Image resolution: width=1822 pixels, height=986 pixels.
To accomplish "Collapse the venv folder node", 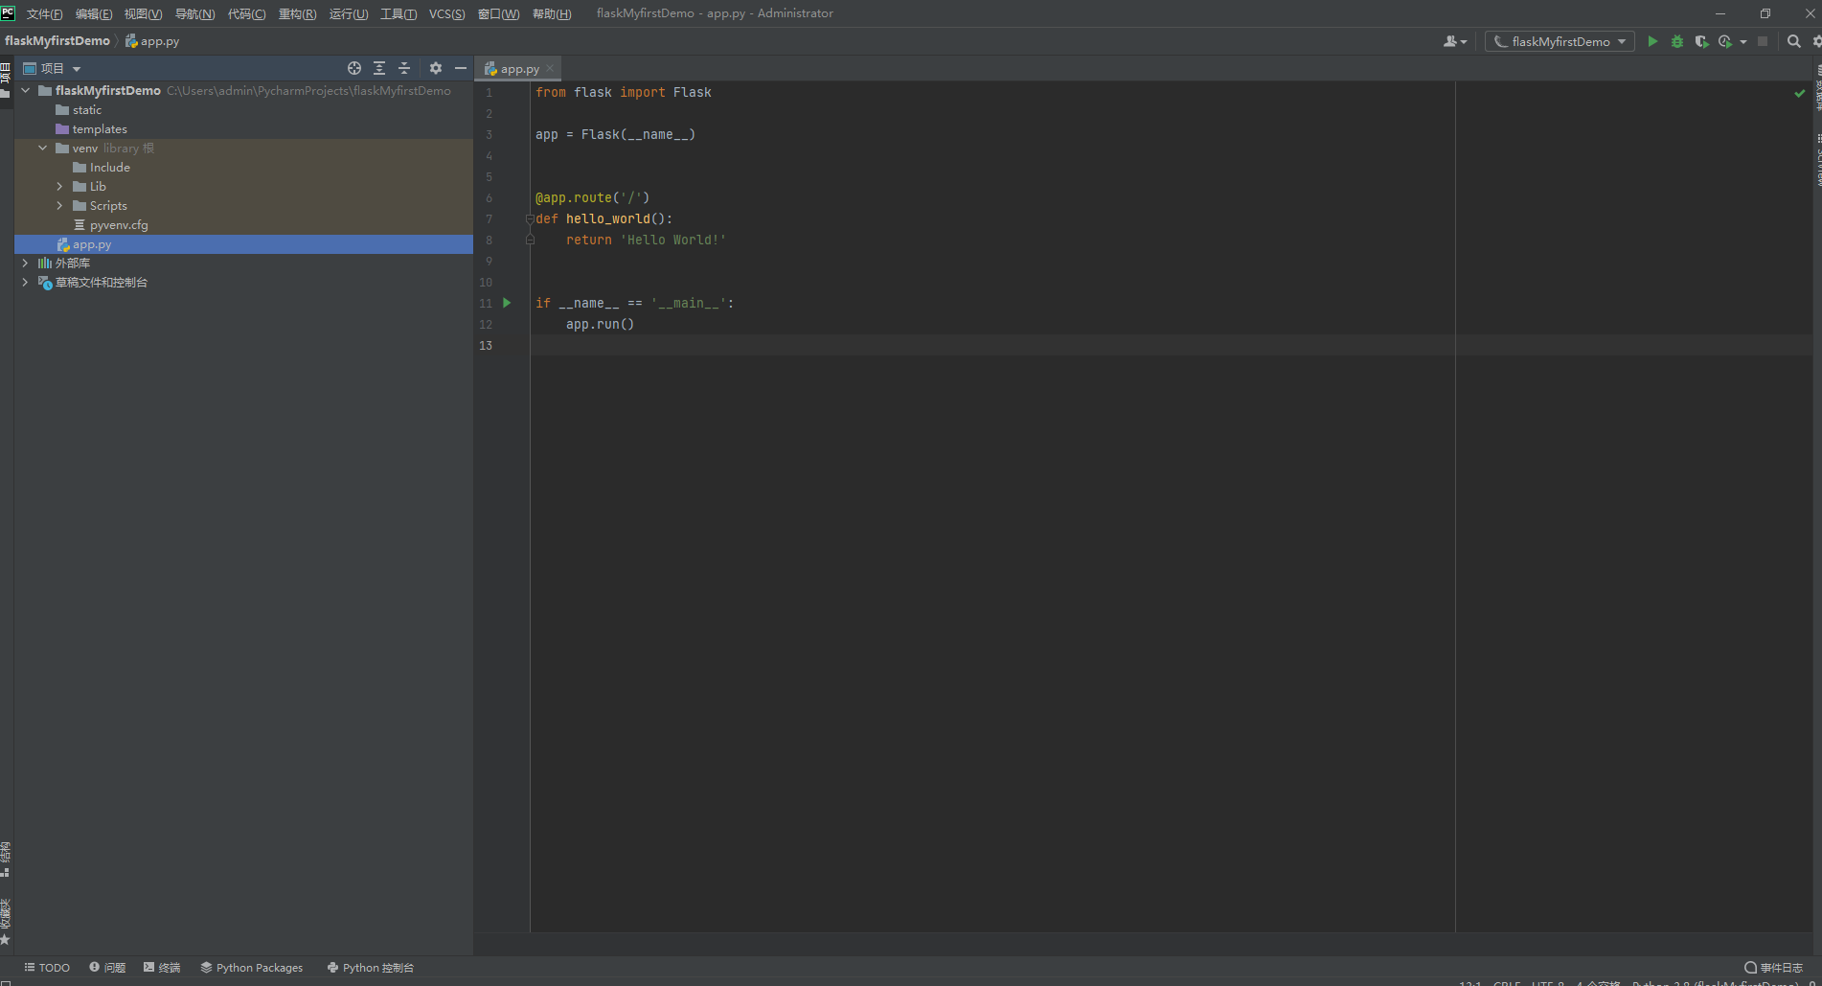I will [x=43, y=148].
